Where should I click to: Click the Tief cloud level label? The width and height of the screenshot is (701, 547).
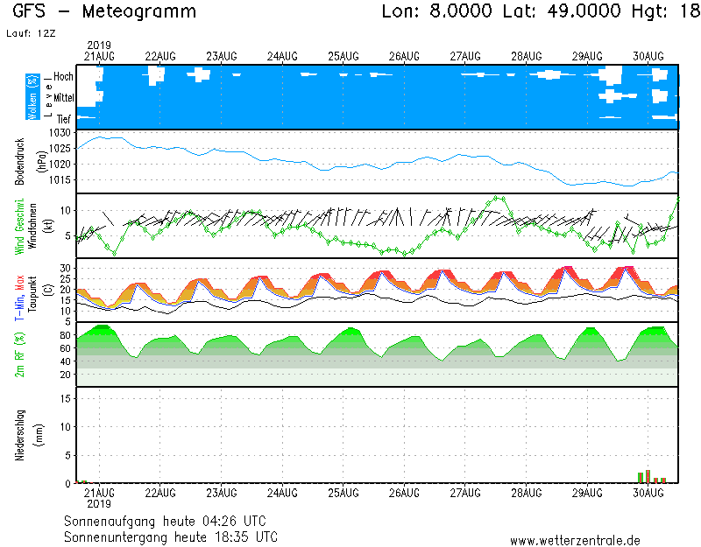pyautogui.click(x=65, y=118)
